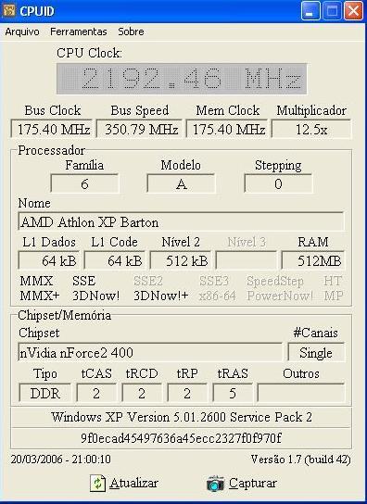Open the Ferramentas menu

click(79, 31)
